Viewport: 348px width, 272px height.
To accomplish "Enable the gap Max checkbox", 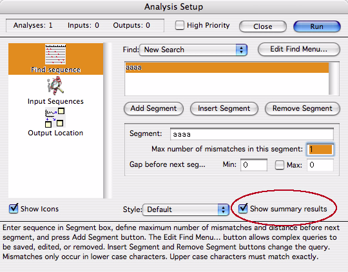I will 280,165.
